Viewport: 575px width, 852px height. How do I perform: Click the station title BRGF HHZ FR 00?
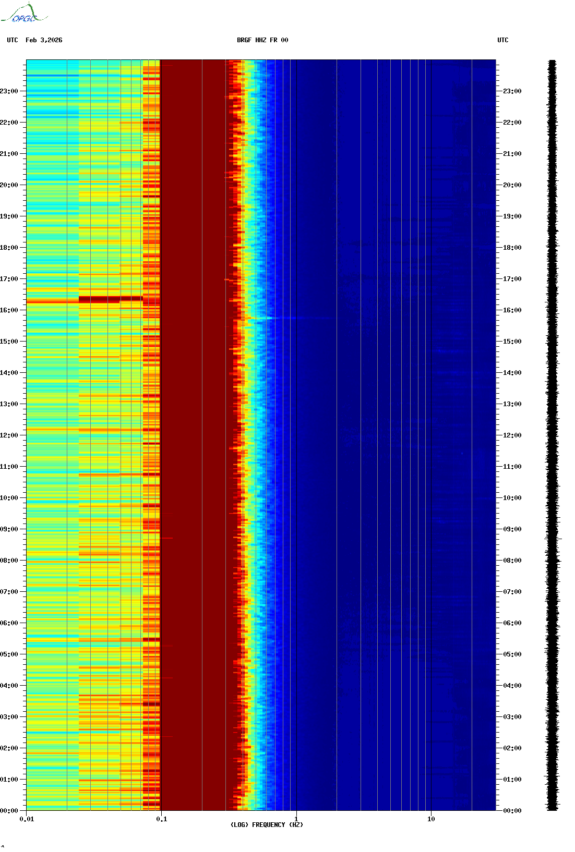(262, 40)
